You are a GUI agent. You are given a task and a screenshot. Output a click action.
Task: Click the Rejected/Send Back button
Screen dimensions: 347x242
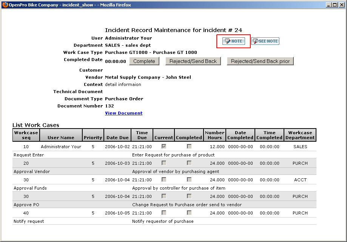(x=193, y=61)
